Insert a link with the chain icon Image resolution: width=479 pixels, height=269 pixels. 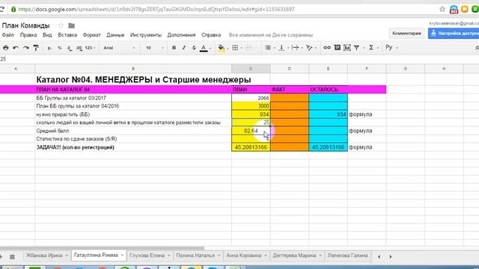327,48
